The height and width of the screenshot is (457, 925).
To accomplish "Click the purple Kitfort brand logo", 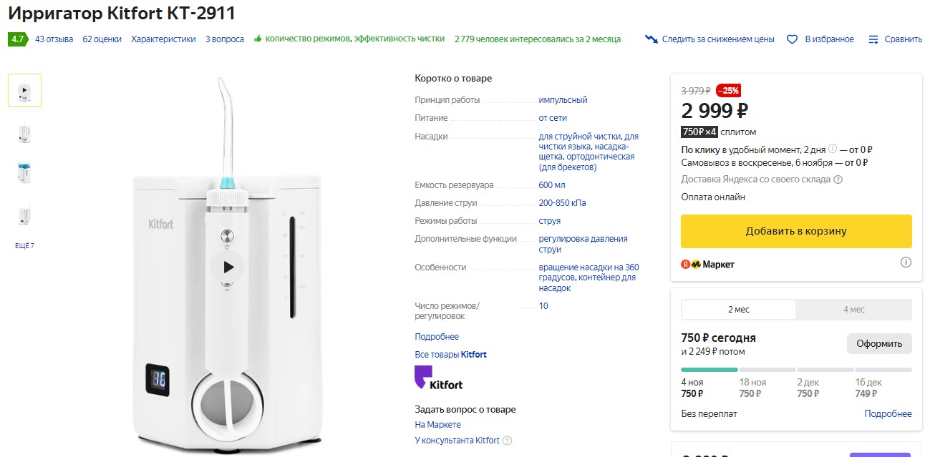I will click(x=438, y=378).
